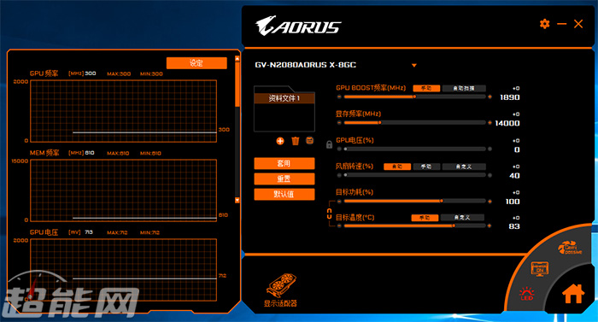The width and height of the screenshot is (598, 322).
Task: Set target temperature mode to custom
Action: point(462,218)
